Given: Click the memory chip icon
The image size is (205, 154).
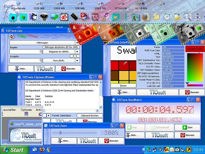Looking at the screenshot, I should 75,17.
